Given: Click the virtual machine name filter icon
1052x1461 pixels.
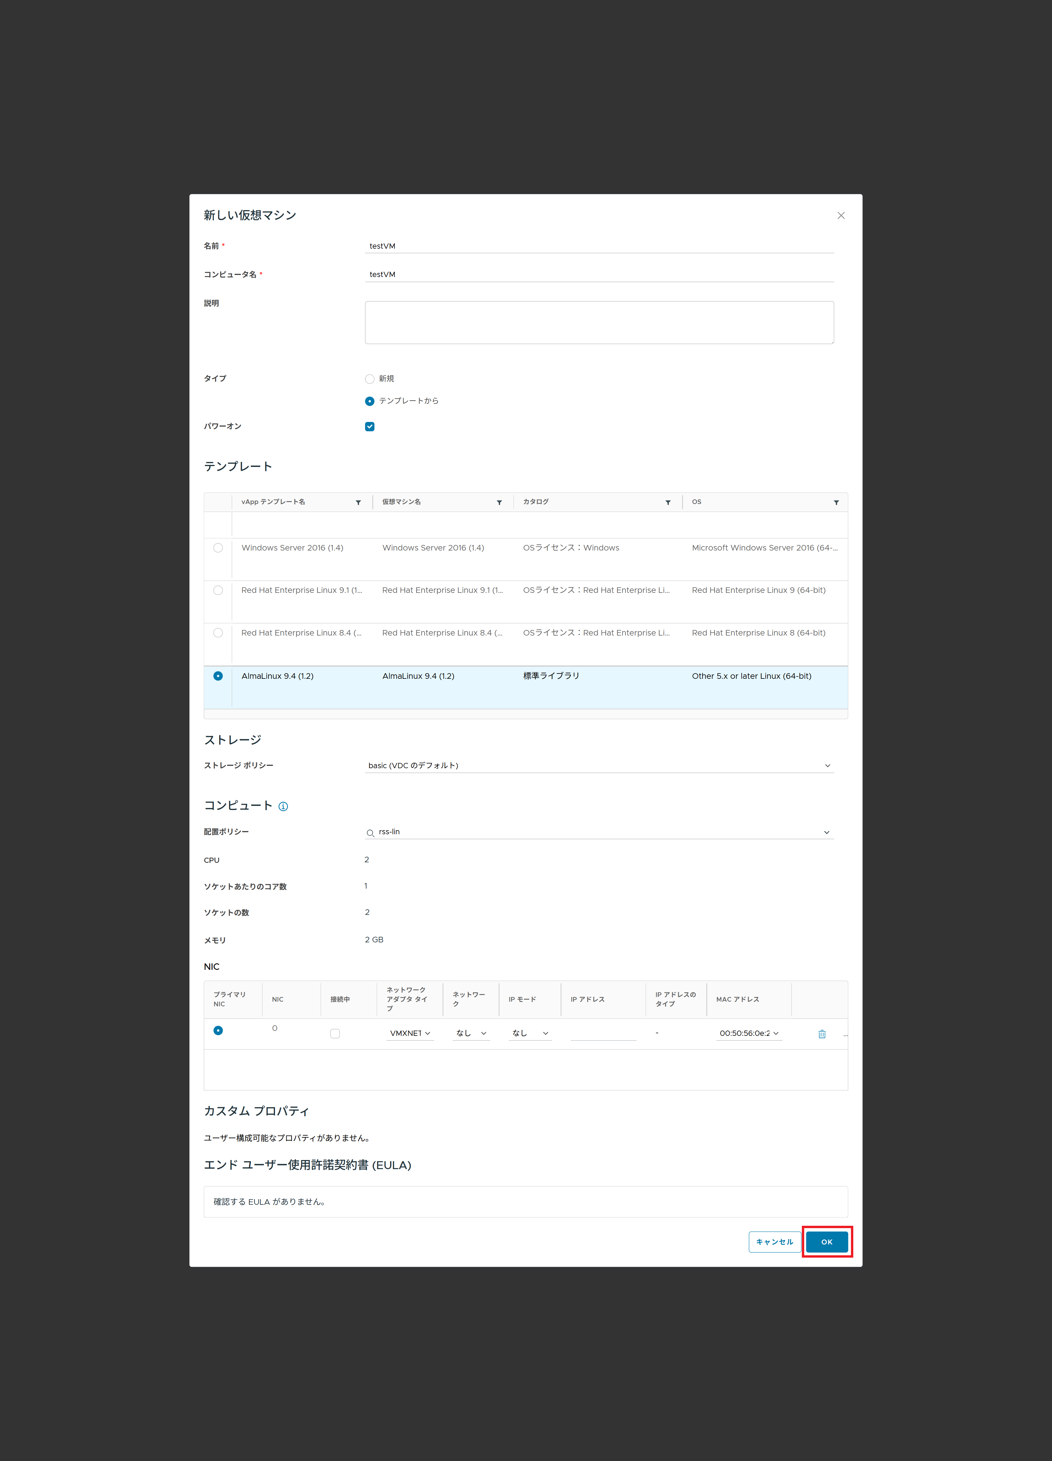Looking at the screenshot, I should (x=499, y=503).
